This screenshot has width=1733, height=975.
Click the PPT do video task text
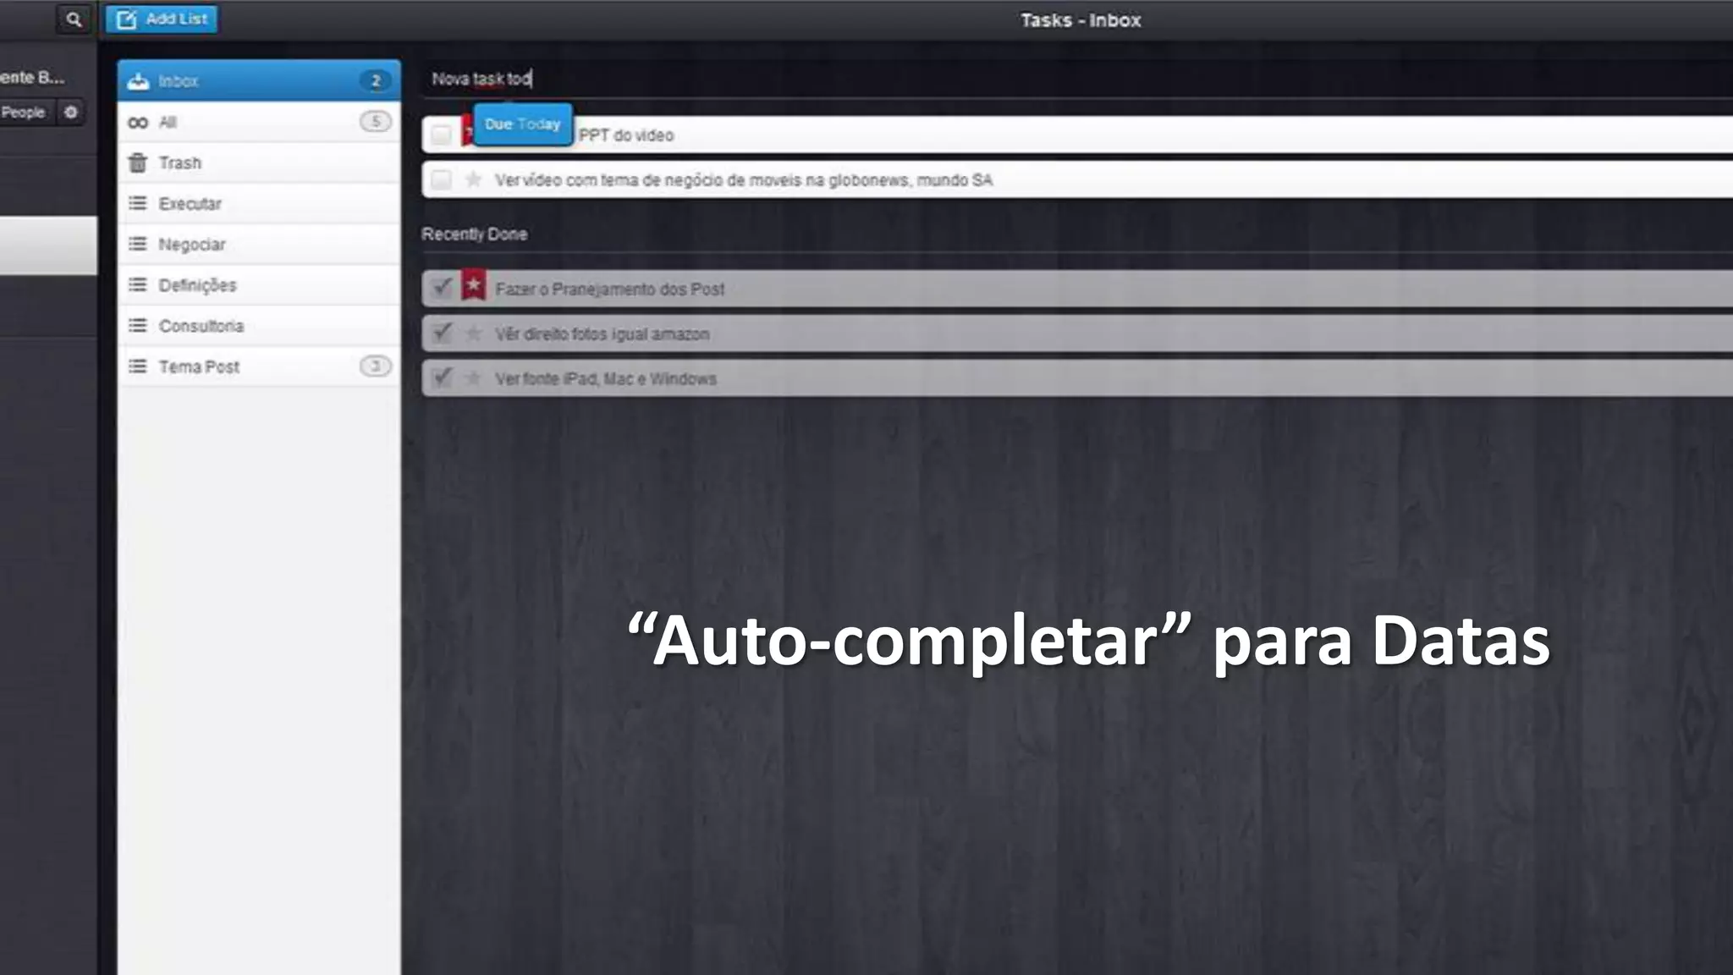[626, 135]
